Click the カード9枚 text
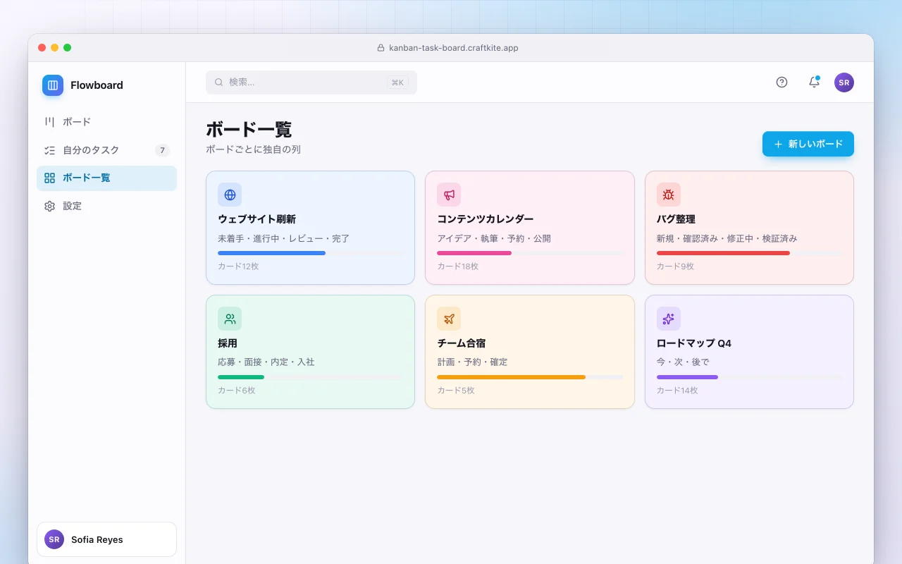The height and width of the screenshot is (564, 902). [675, 266]
